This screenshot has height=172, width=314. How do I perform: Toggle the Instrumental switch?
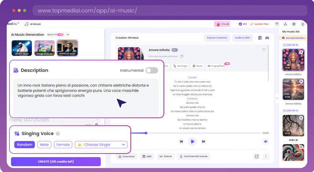[x=152, y=70]
